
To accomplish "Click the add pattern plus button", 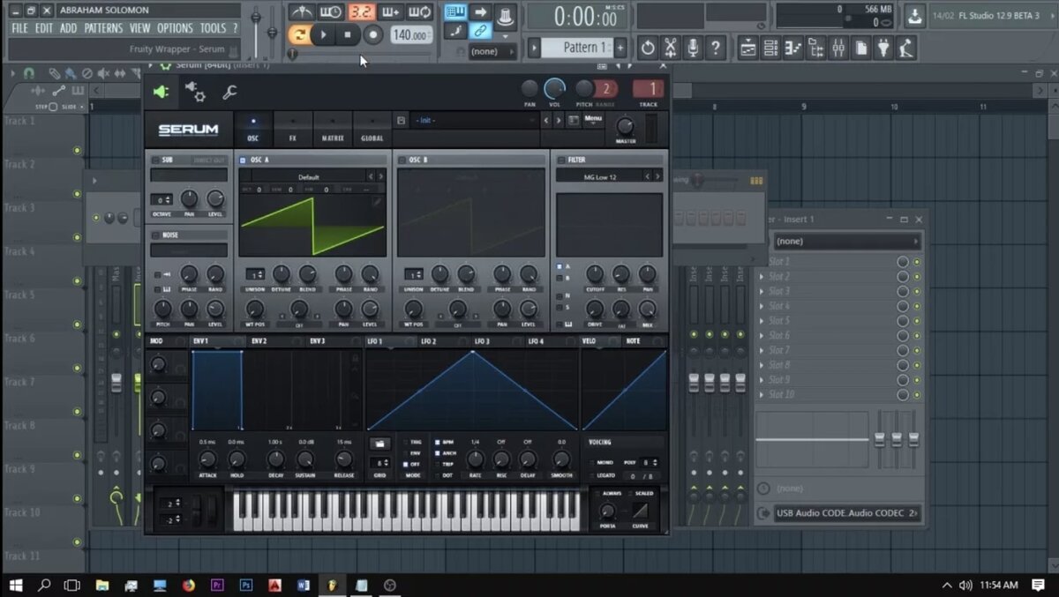I will pos(620,48).
